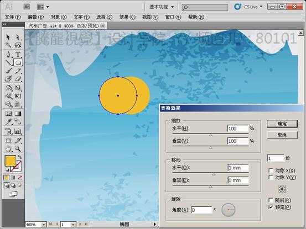Select the Slice tool
This screenshot has width=306, height=229.
pyautogui.click(x=18, y=141)
